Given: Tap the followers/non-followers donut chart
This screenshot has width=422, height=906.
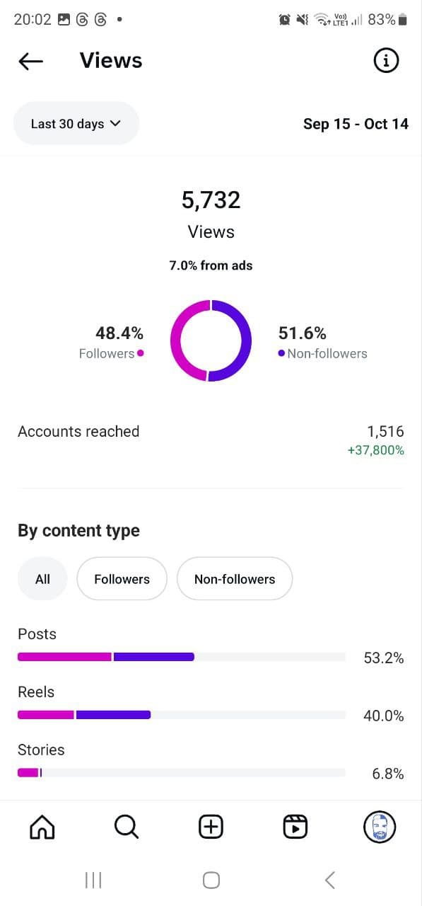Looking at the screenshot, I should (211, 340).
